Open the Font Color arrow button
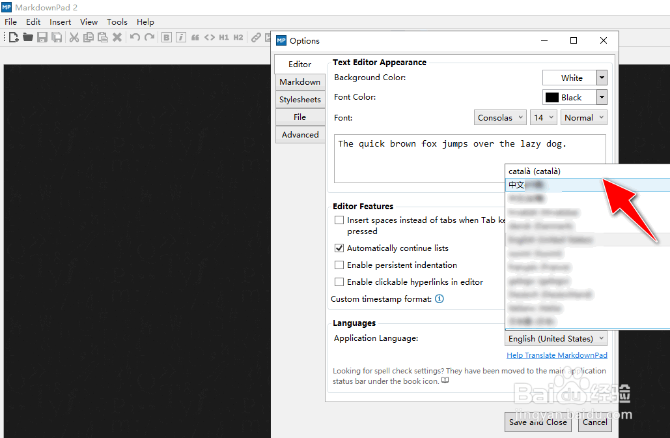Viewport: 670px width, 438px height. point(602,98)
